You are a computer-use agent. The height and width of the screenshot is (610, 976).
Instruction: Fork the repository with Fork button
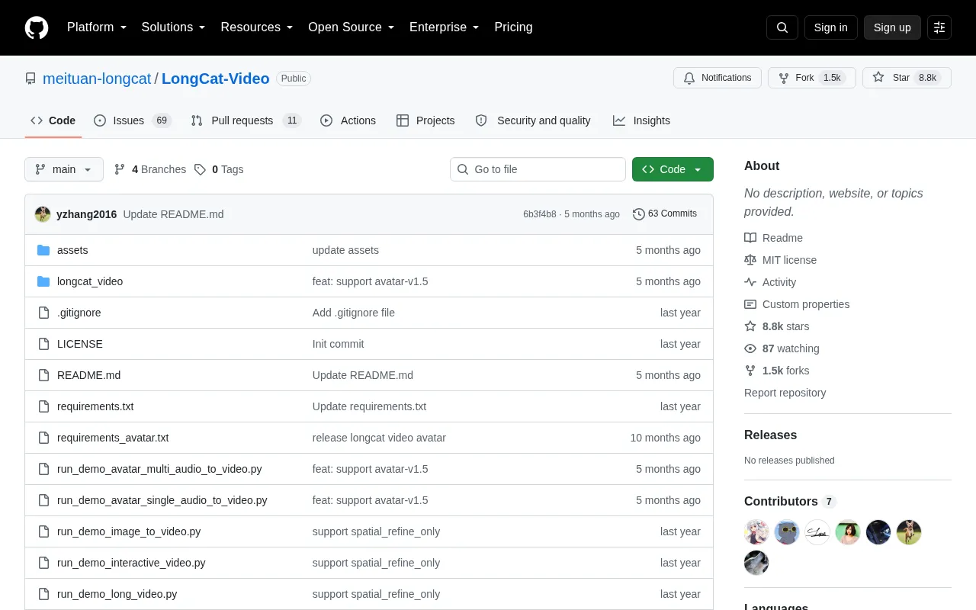[812, 78]
